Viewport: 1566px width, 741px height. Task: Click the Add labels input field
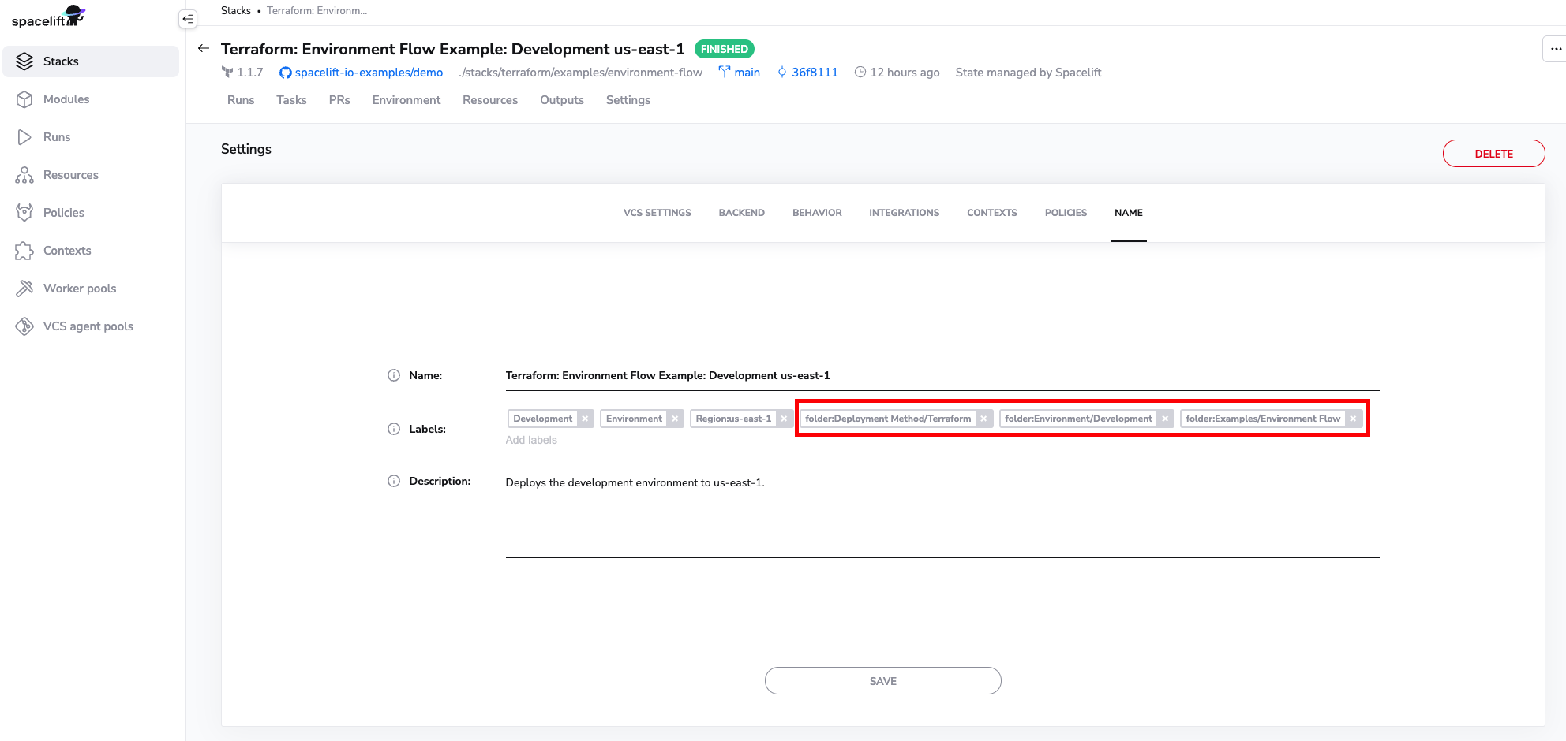531,440
